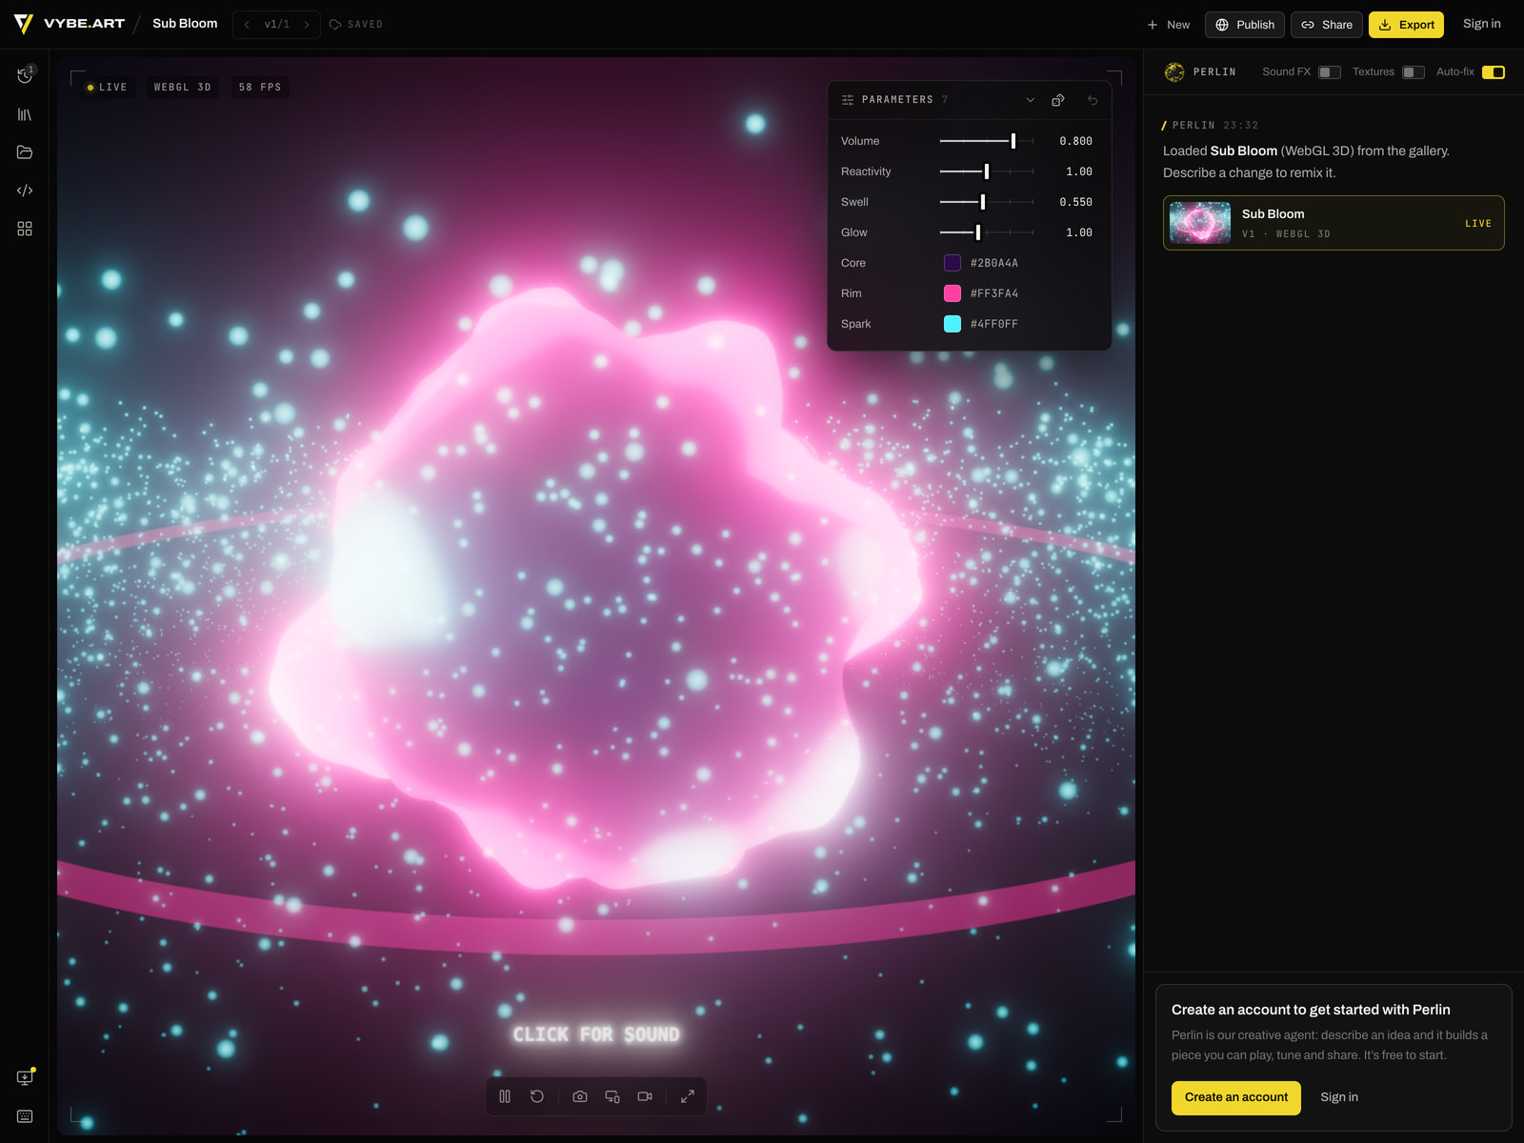1524x1143 pixels.
Task: Open the folder icon in left sidebar
Action: click(25, 152)
